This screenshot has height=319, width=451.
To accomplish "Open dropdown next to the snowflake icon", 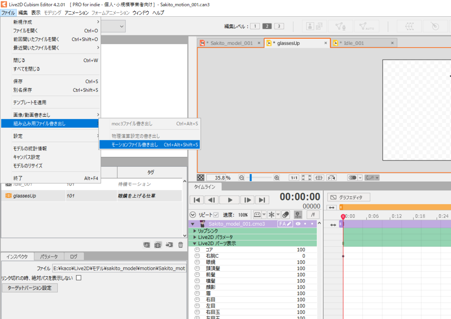I will tap(278, 214).
